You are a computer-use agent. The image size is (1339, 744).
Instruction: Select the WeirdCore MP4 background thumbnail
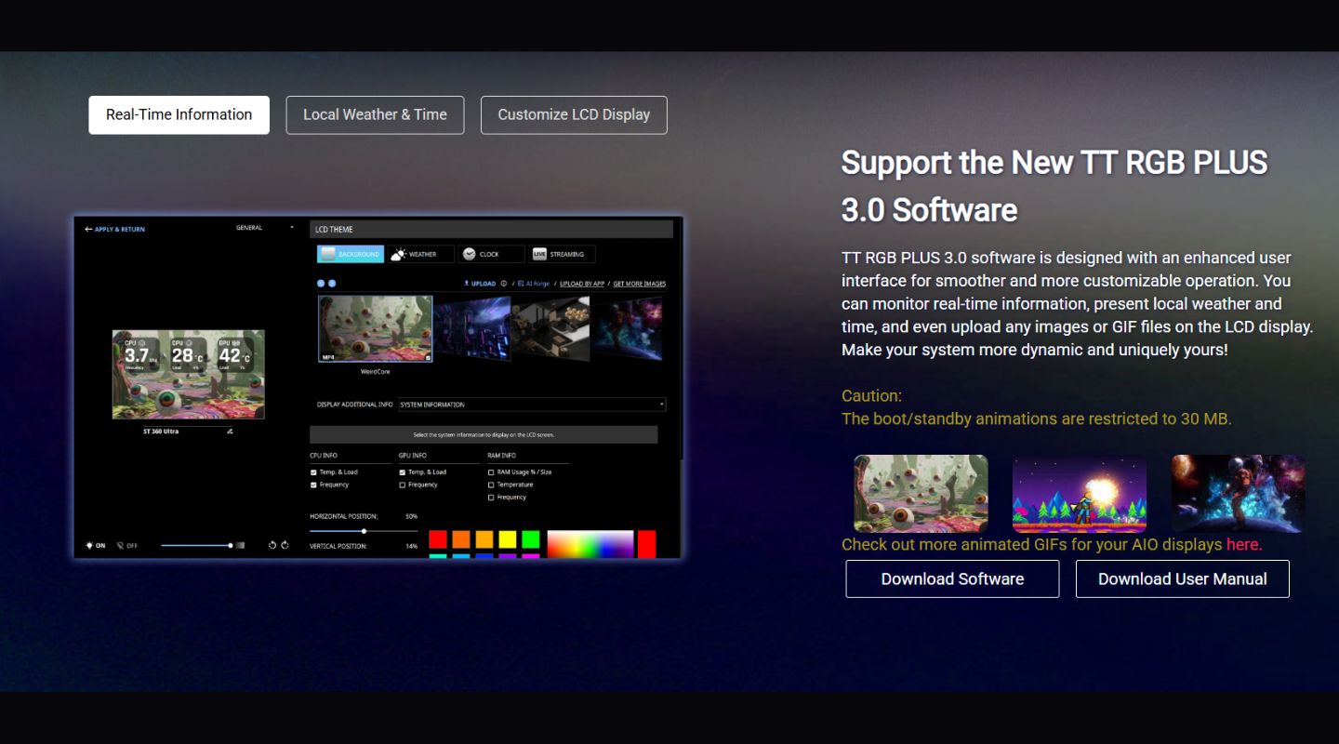(376, 328)
